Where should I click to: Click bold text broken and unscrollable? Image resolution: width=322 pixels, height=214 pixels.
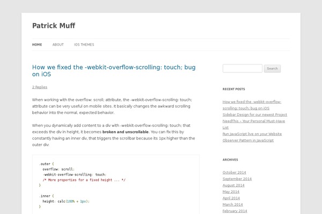click(126, 132)
